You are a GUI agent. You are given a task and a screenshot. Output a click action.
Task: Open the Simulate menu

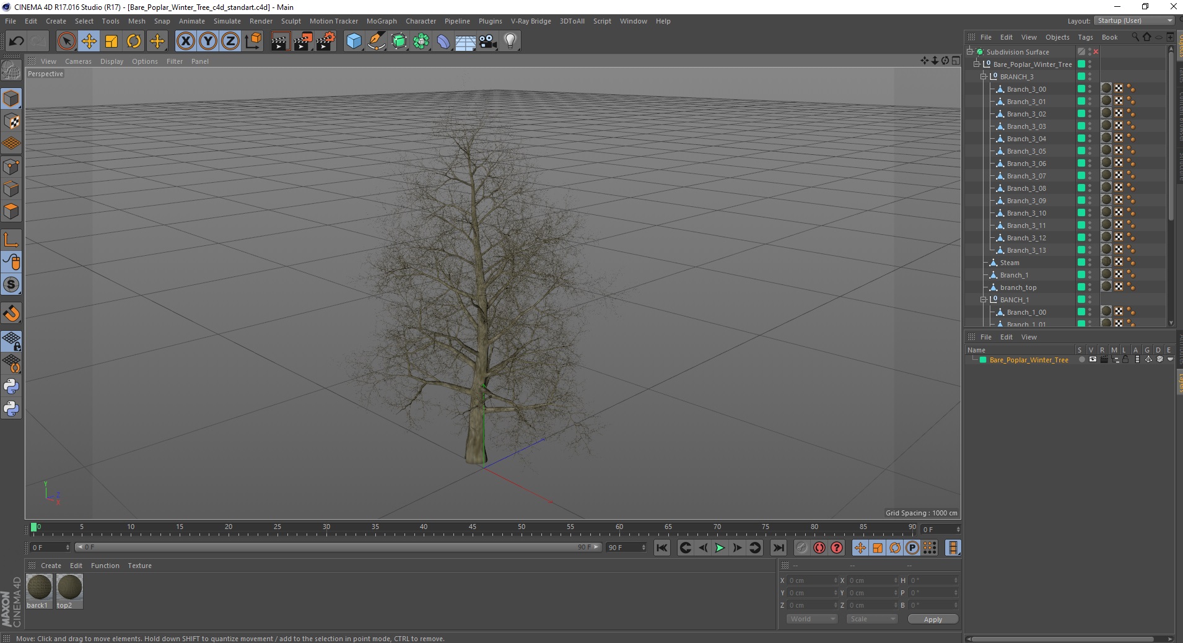pos(227,21)
